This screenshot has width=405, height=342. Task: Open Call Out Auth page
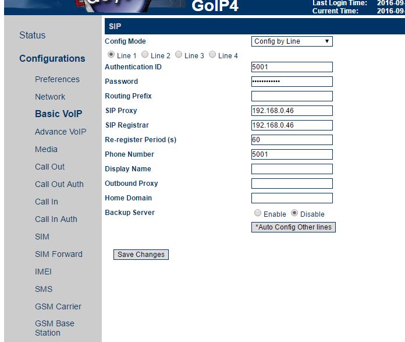(59, 184)
